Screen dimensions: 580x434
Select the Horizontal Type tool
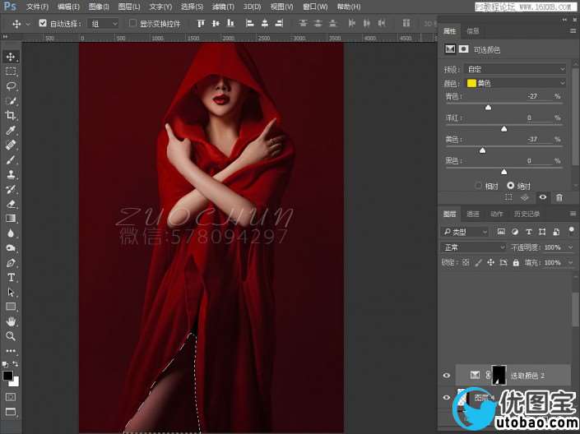click(x=11, y=277)
